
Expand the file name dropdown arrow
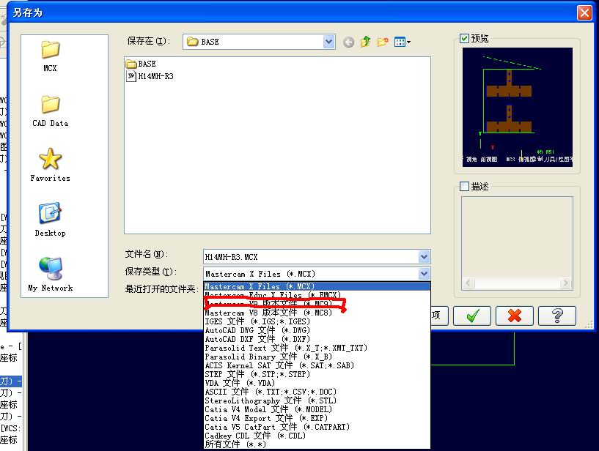click(424, 257)
